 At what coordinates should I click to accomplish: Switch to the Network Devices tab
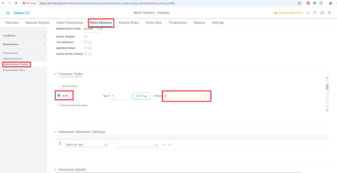(37, 23)
